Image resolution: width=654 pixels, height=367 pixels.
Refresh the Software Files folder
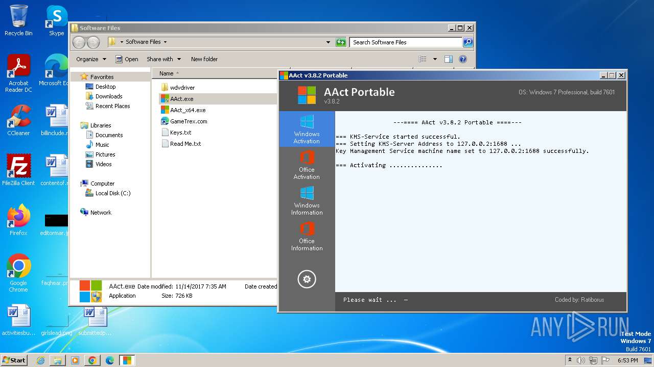[341, 42]
